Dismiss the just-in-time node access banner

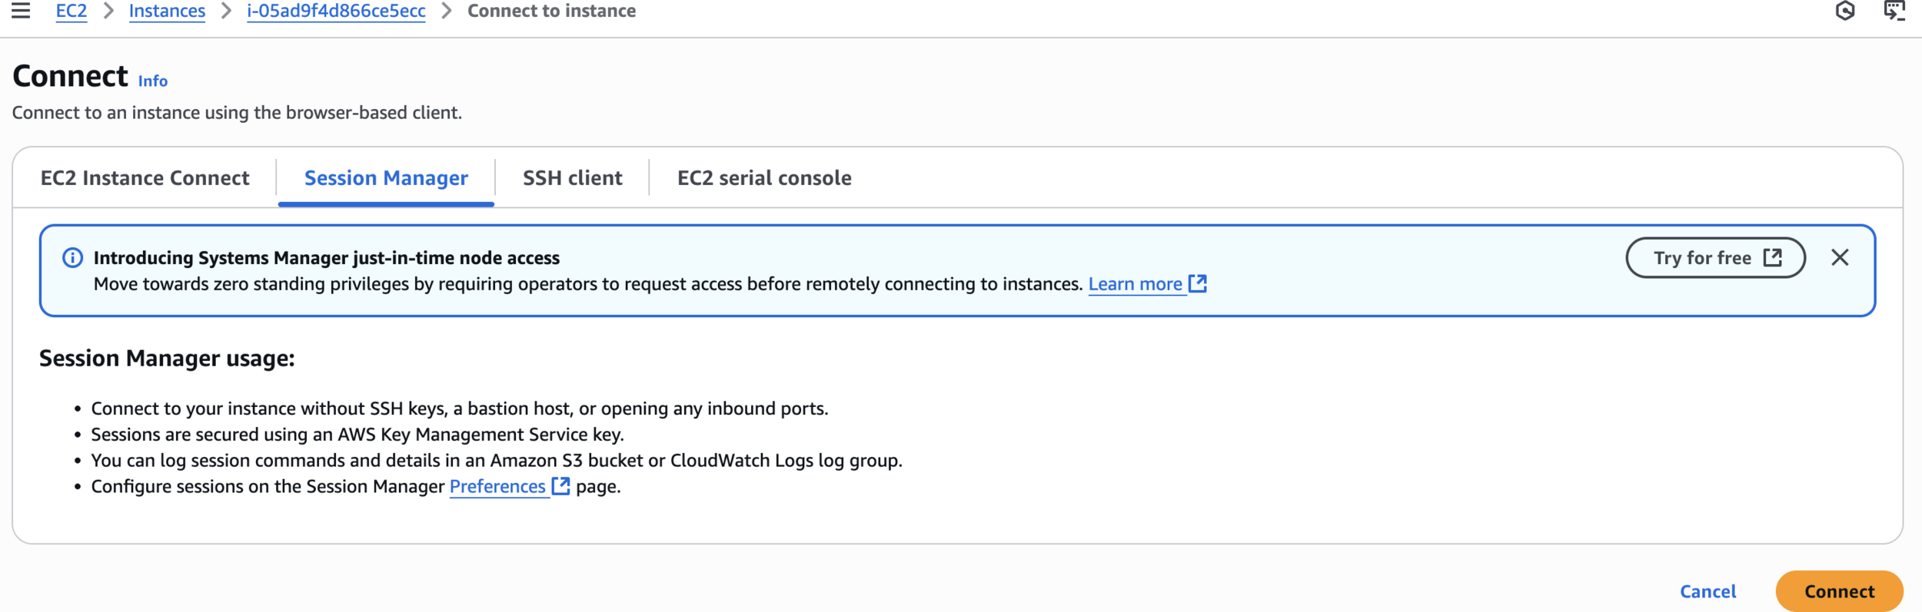[x=1840, y=257]
